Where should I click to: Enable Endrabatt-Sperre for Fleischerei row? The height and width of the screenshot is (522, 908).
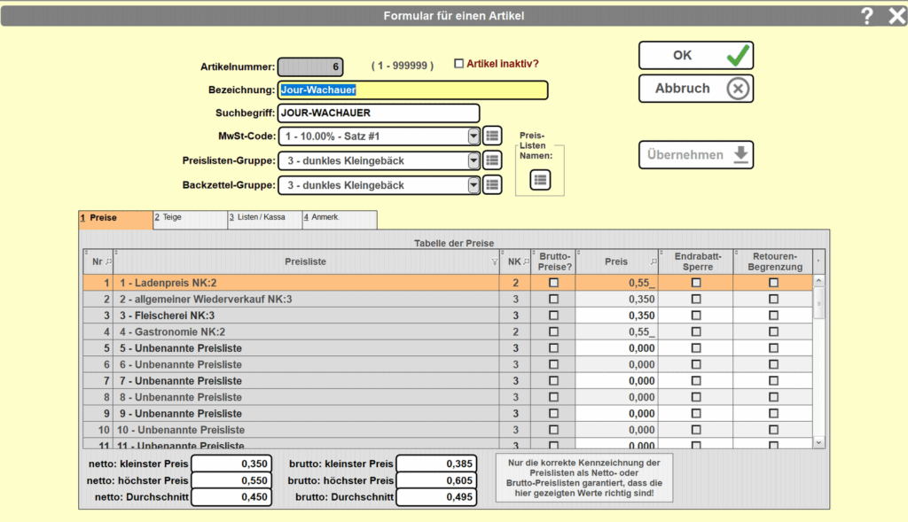point(696,316)
